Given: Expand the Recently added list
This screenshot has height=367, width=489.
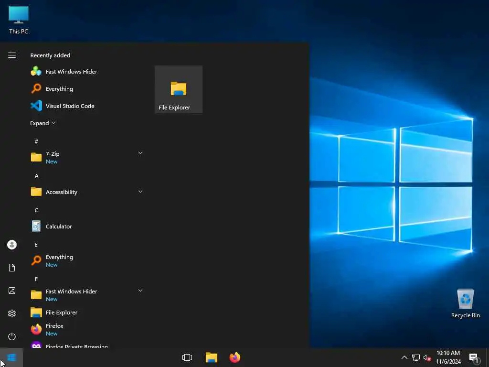Looking at the screenshot, I should point(43,123).
